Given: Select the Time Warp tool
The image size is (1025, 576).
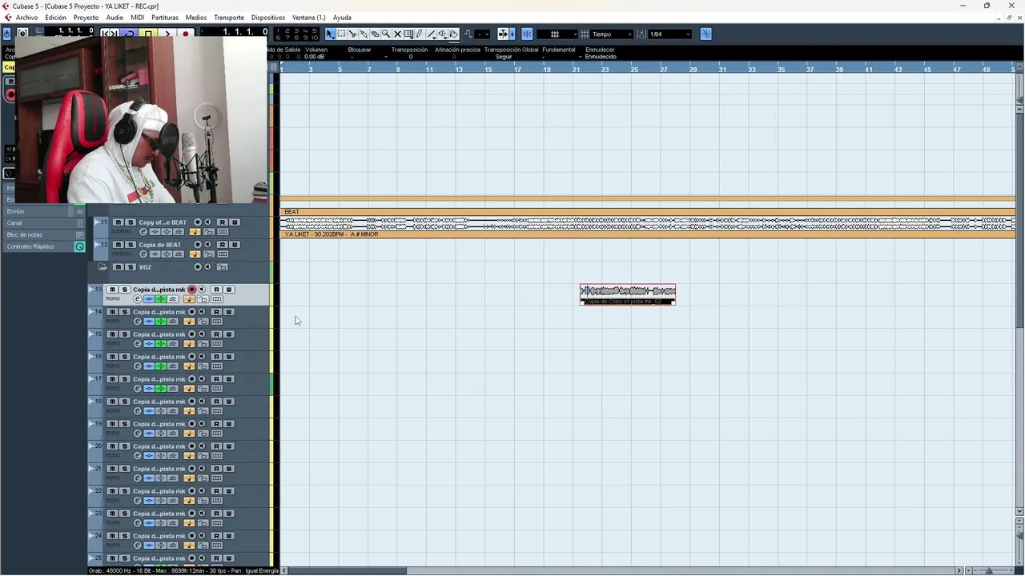Looking at the screenshot, I should (408, 34).
